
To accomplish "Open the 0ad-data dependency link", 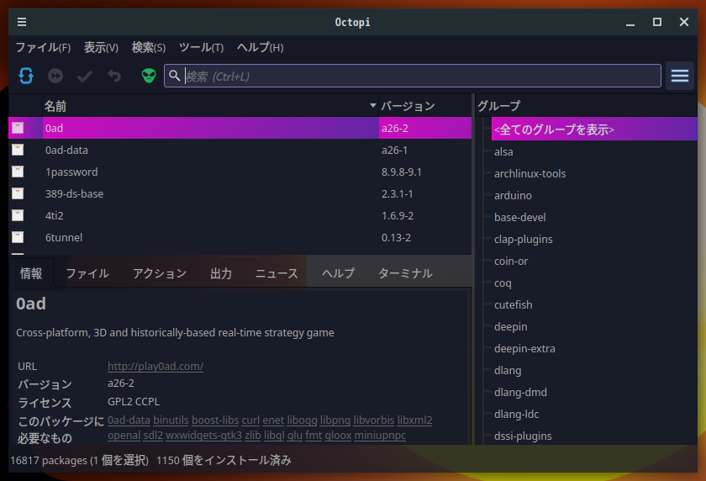I will pos(129,420).
